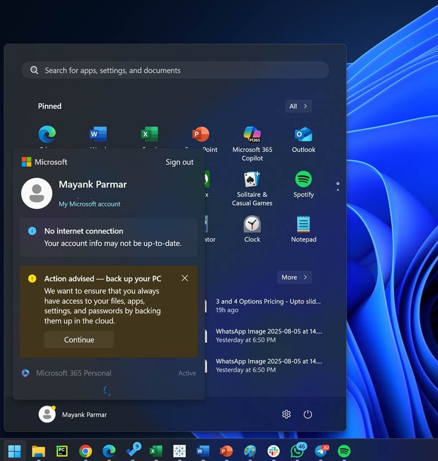This screenshot has height=461, width=438.
Task: Launch pinned Word app in Start menu
Action: [x=98, y=134]
